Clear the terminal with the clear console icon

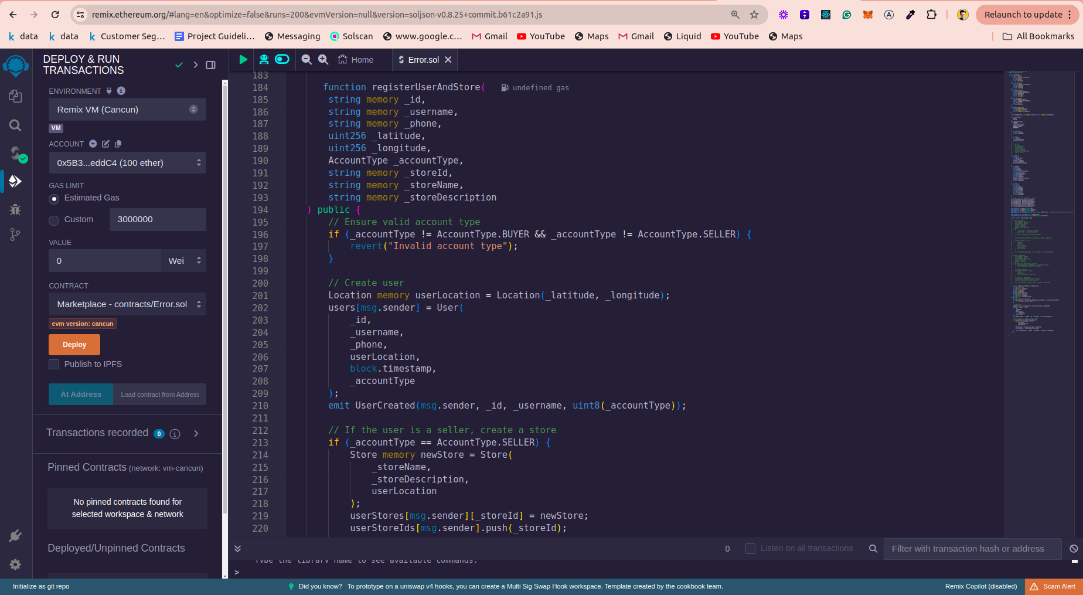(1074, 549)
